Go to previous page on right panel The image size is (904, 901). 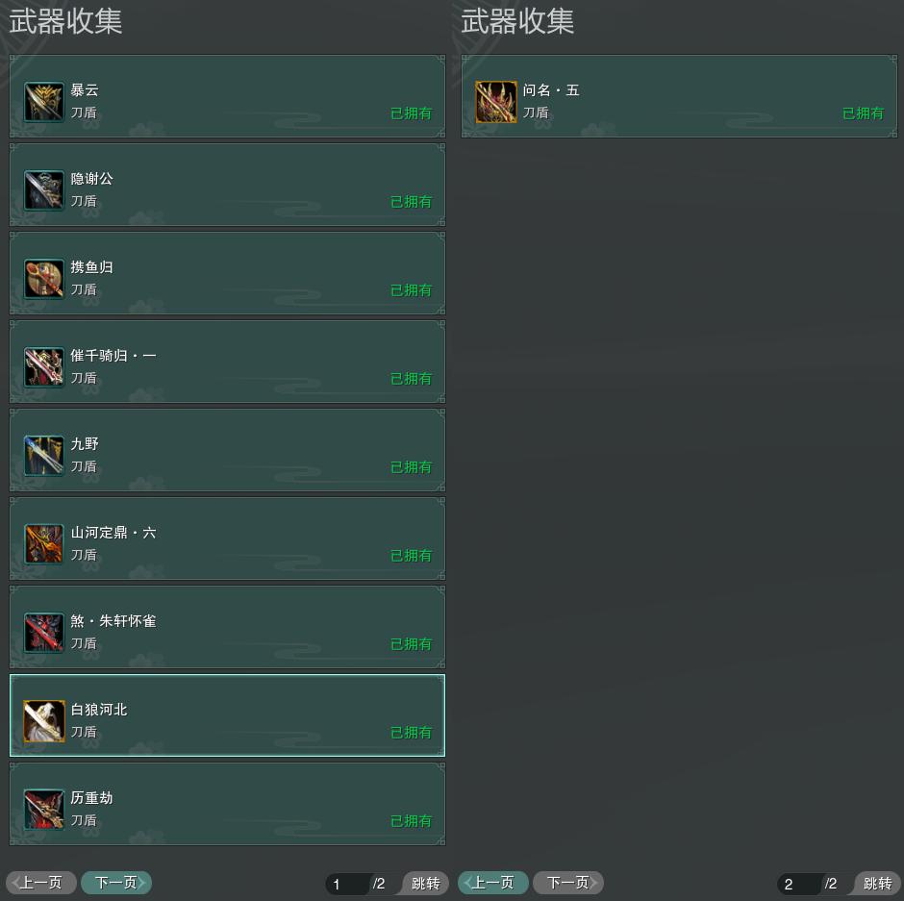click(493, 883)
